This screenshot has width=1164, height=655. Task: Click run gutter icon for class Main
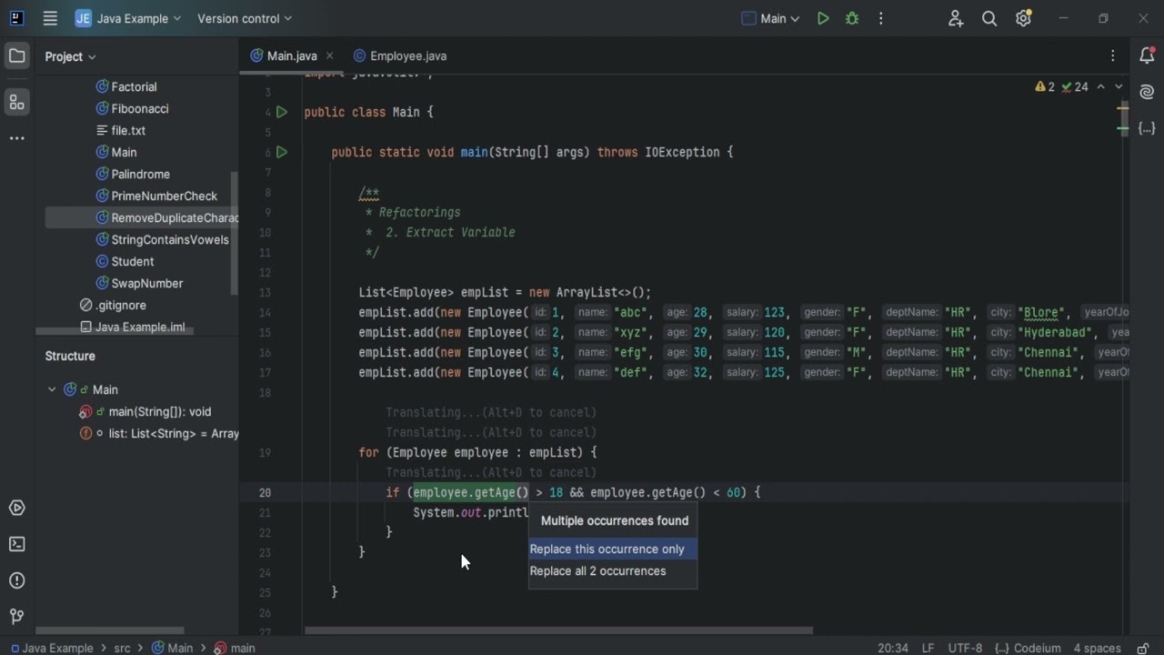click(282, 112)
